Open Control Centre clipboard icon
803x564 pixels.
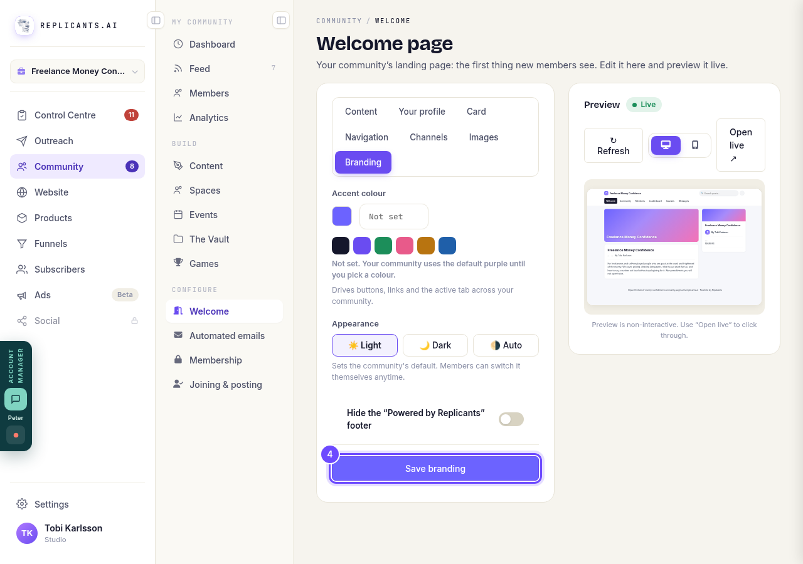tap(22, 115)
